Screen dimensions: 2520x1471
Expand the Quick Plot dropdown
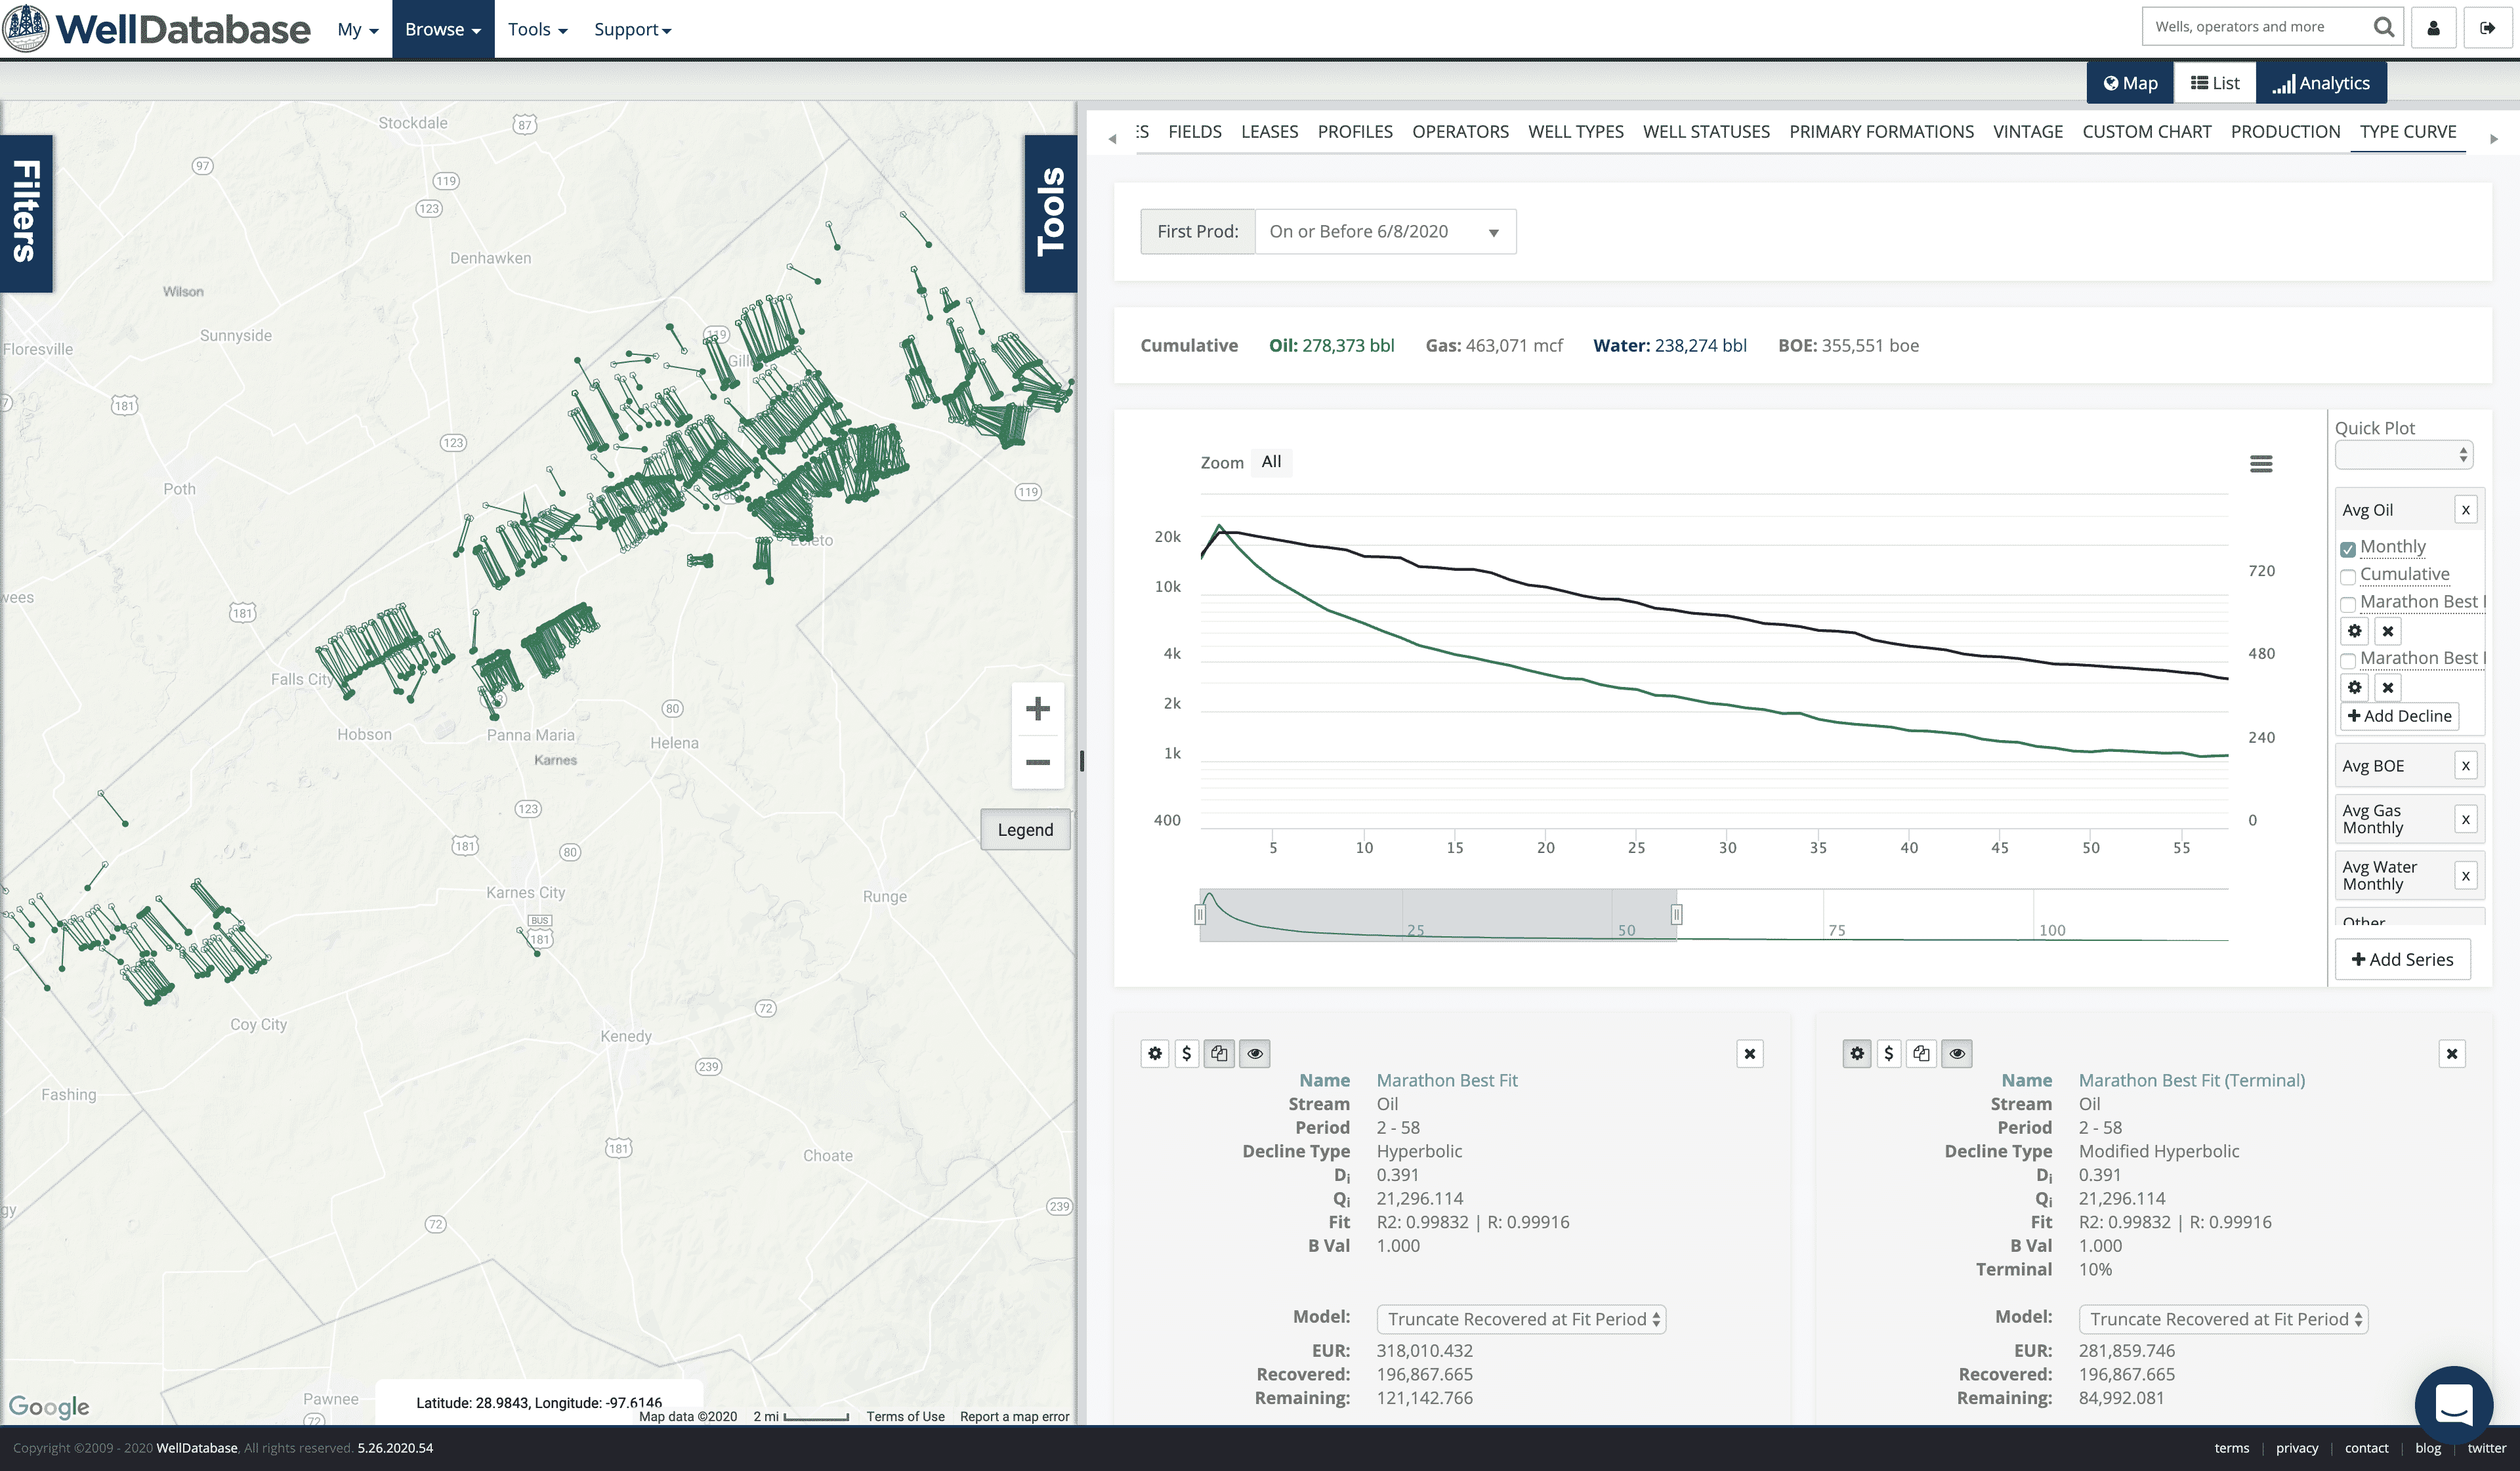(2403, 456)
